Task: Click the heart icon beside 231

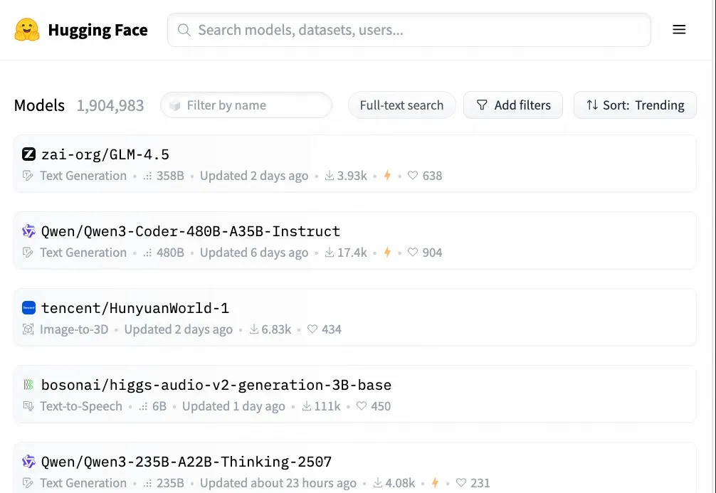Action: point(461,482)
